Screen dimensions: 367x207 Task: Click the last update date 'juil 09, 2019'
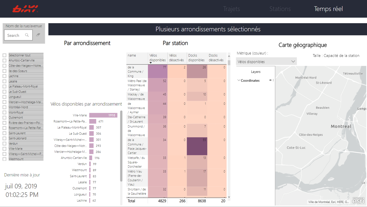click(21, 186)
